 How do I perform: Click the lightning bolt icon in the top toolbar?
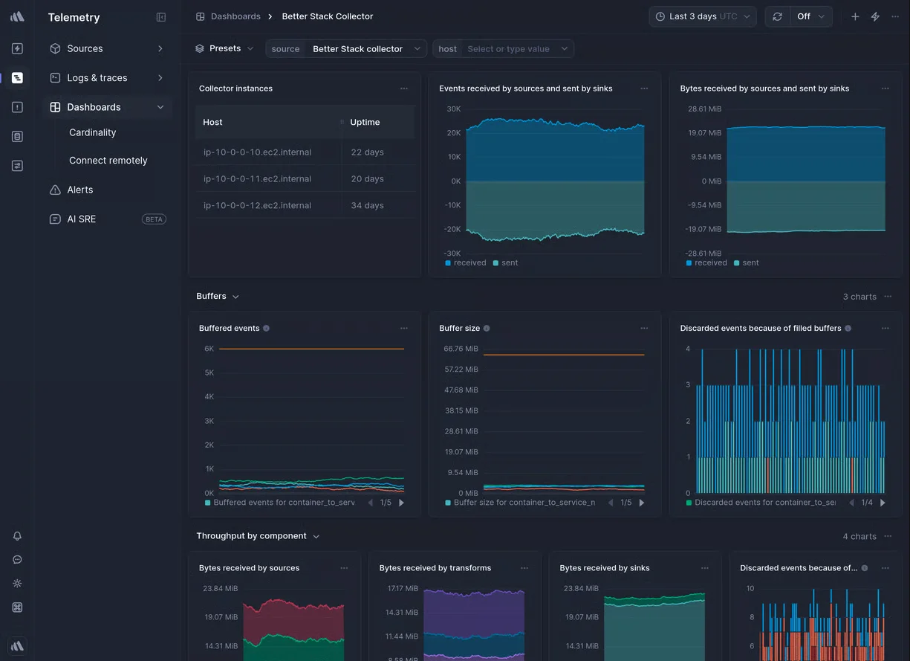pos(876,16)
